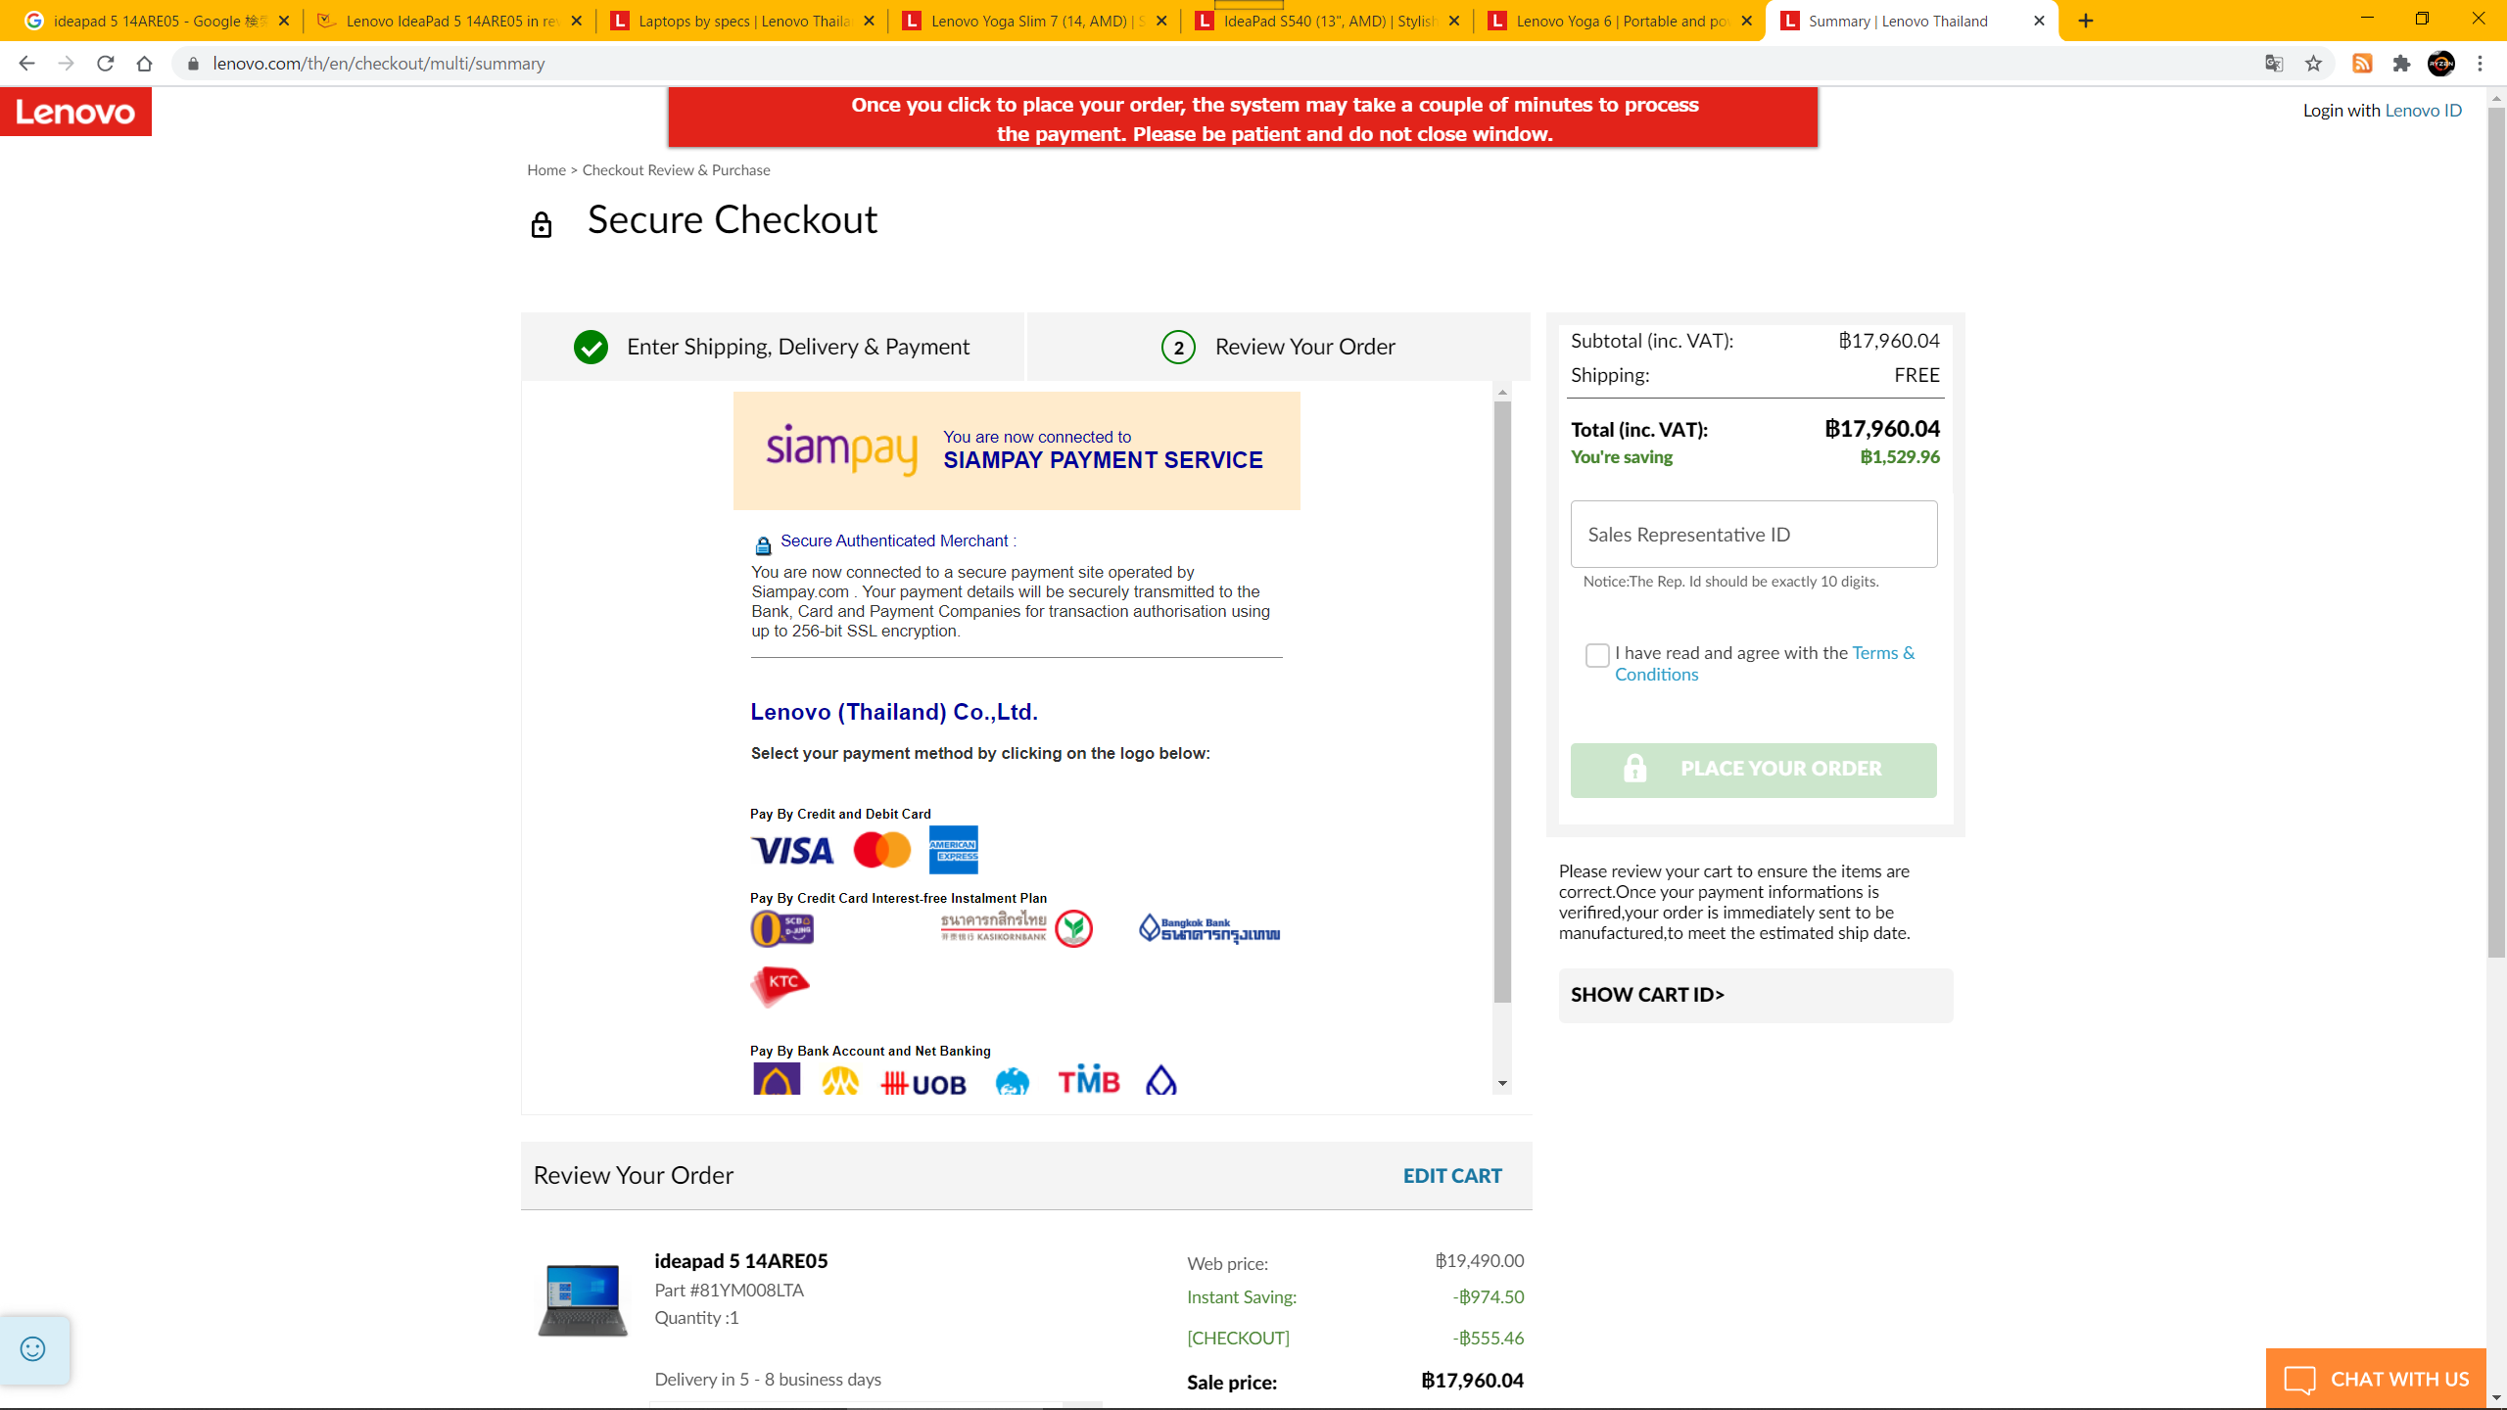Close the Summary Lenovo Thailand tab
The image size is (2507, 1410).
coord(2039,21)
